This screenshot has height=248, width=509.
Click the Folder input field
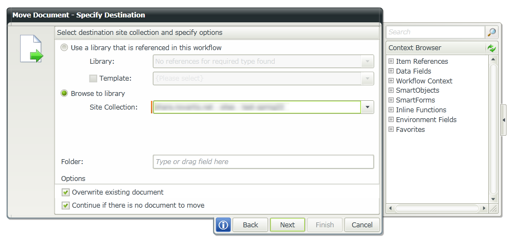[x=263, y=162]
